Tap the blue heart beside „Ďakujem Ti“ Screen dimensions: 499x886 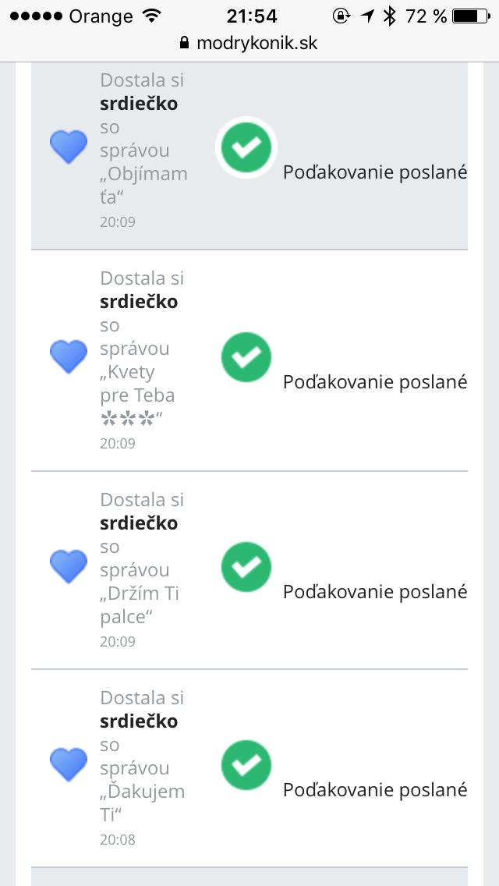69,764
